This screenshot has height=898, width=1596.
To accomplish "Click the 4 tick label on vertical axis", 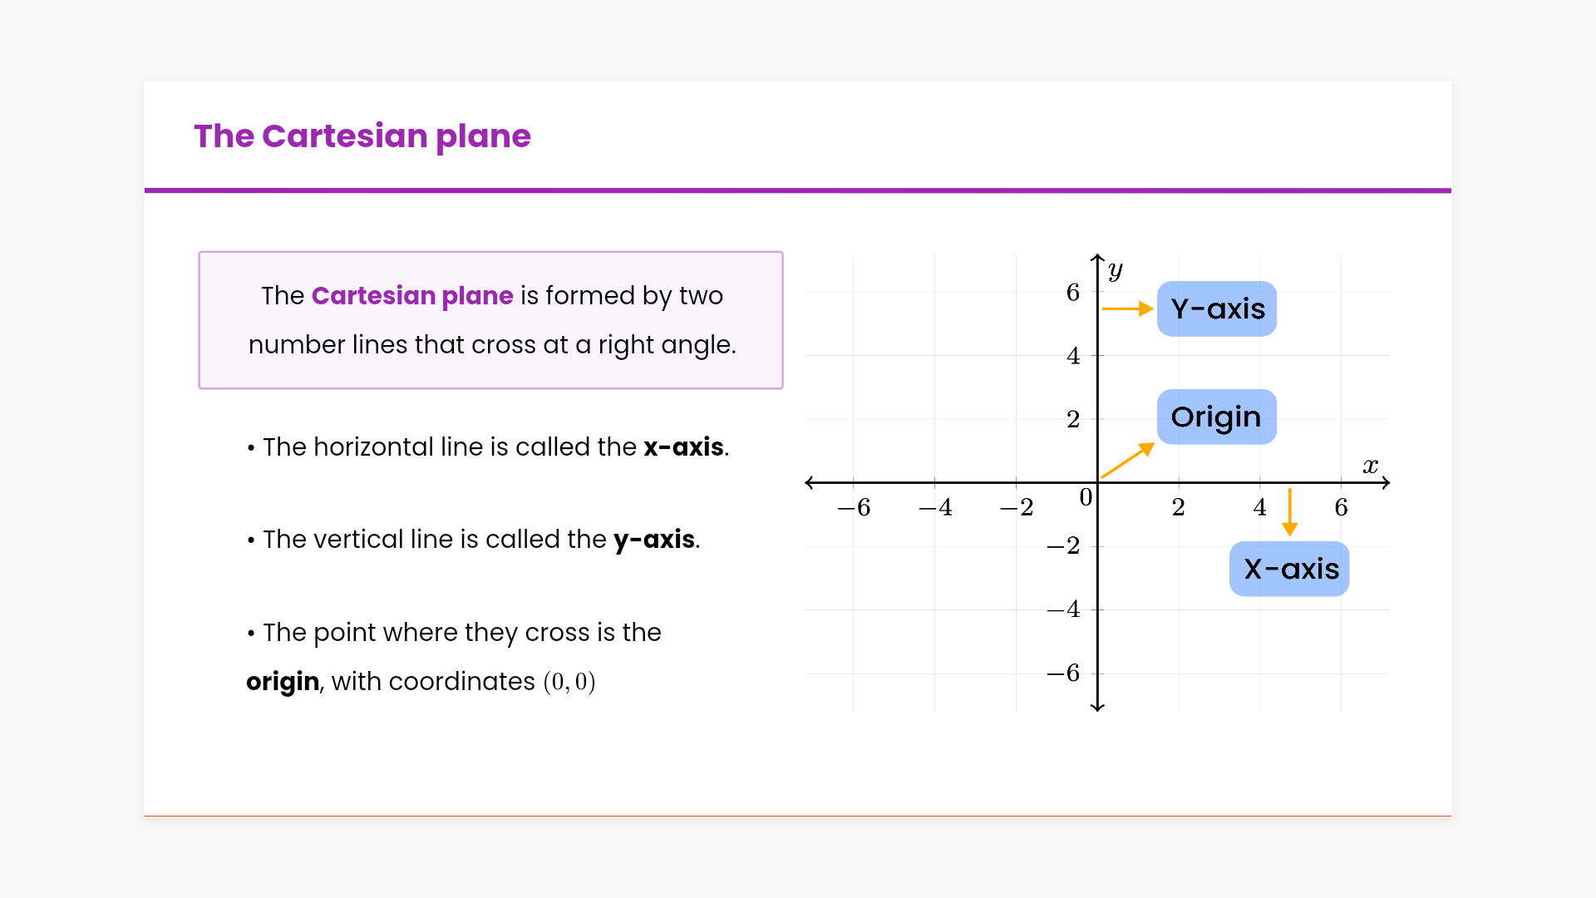I will pos(1073,356).
